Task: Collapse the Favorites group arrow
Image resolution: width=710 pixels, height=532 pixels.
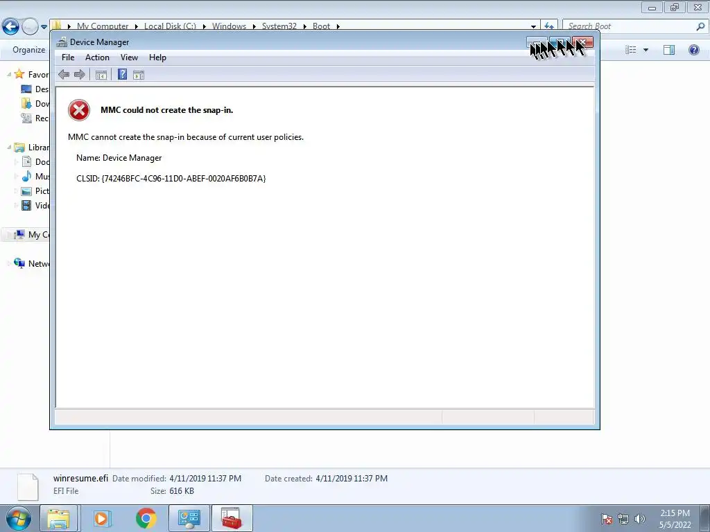Action: [x=8, y=74]
